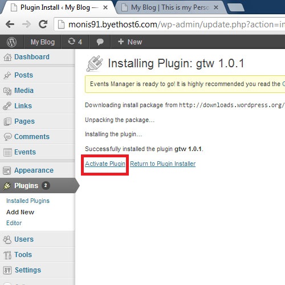Click the Plugins plug icon in the sidebar
This screenshot has width=285, height=285.
tap(7, 186)
